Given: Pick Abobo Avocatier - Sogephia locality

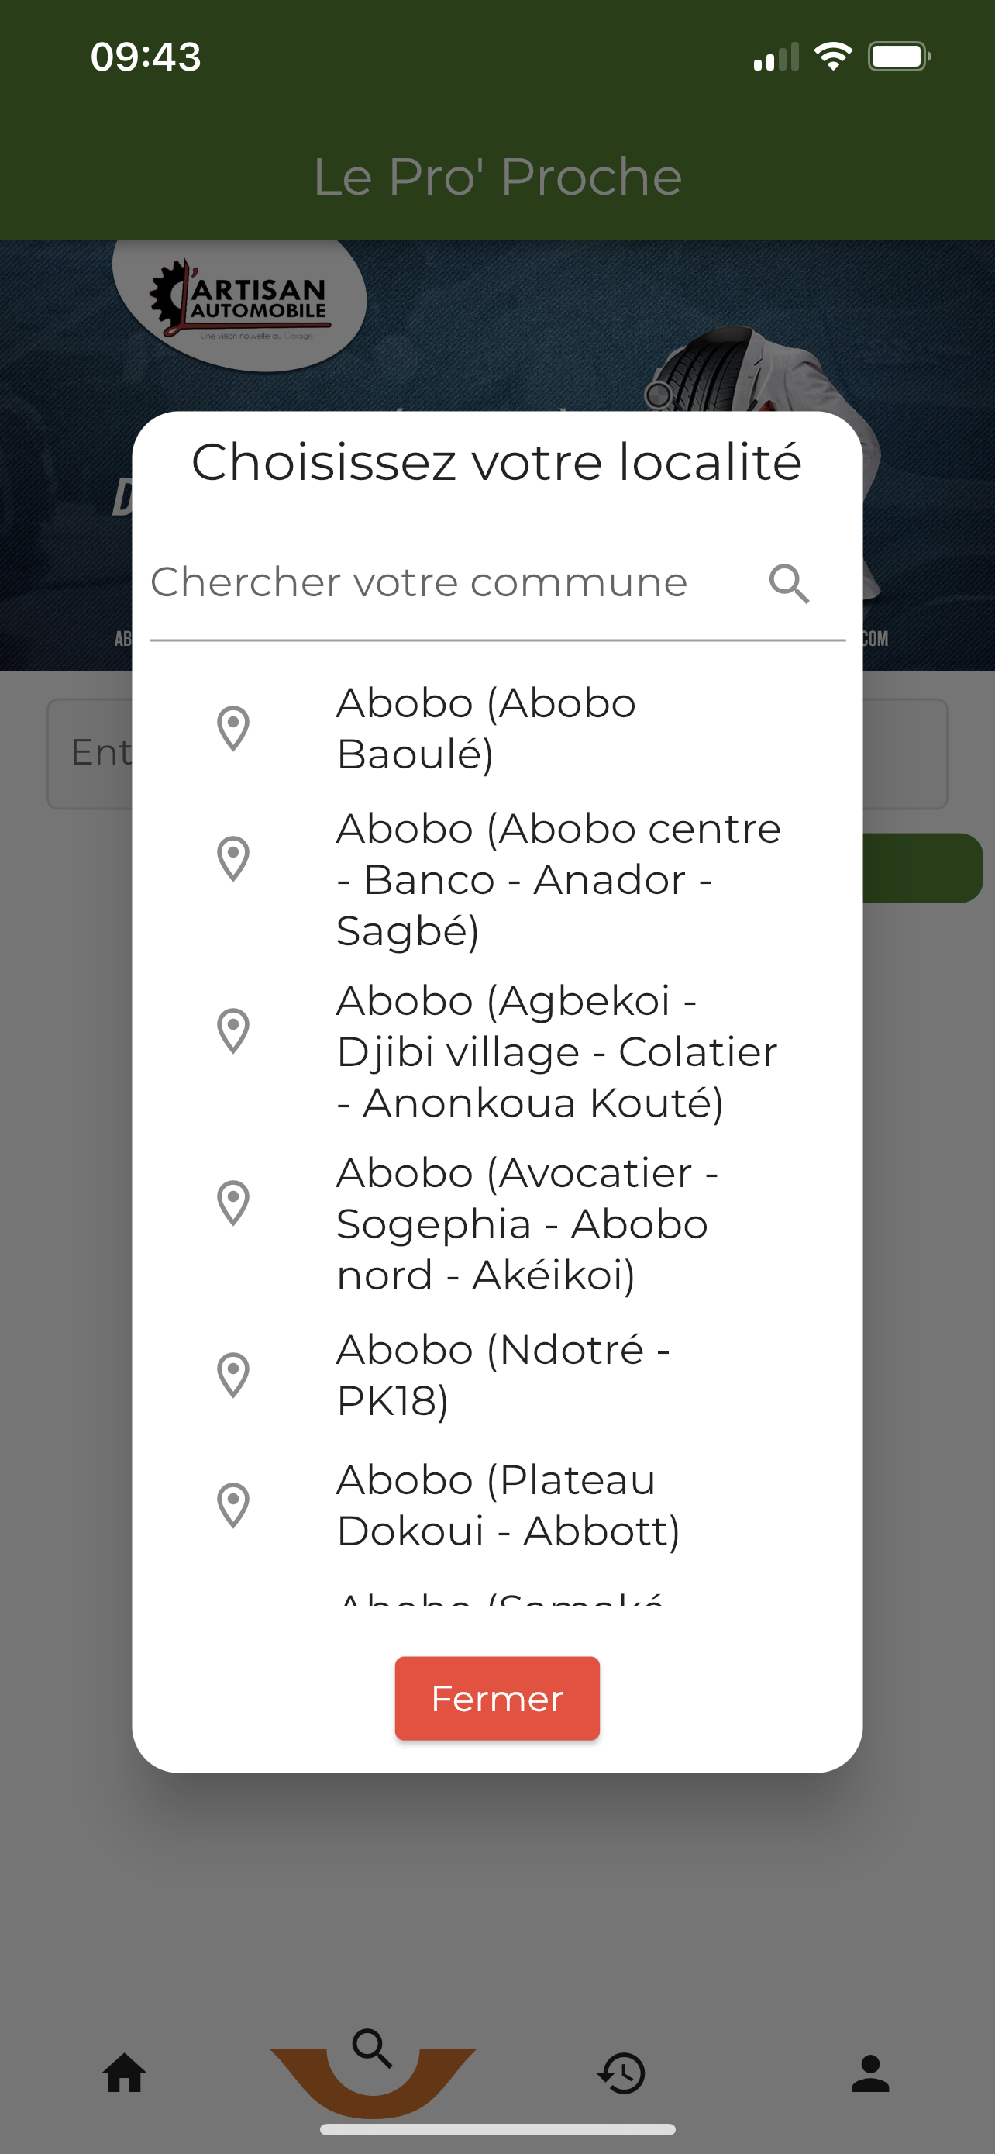Looking at the screenshot, I should (526, 1224).
